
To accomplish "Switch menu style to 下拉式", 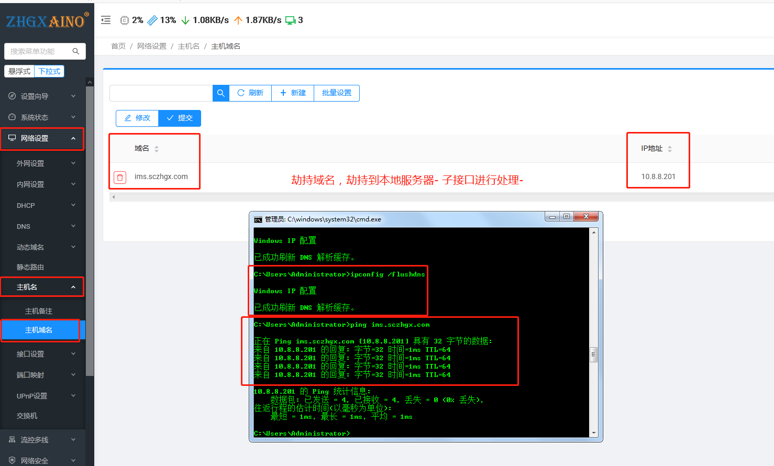I will (49, 71).
